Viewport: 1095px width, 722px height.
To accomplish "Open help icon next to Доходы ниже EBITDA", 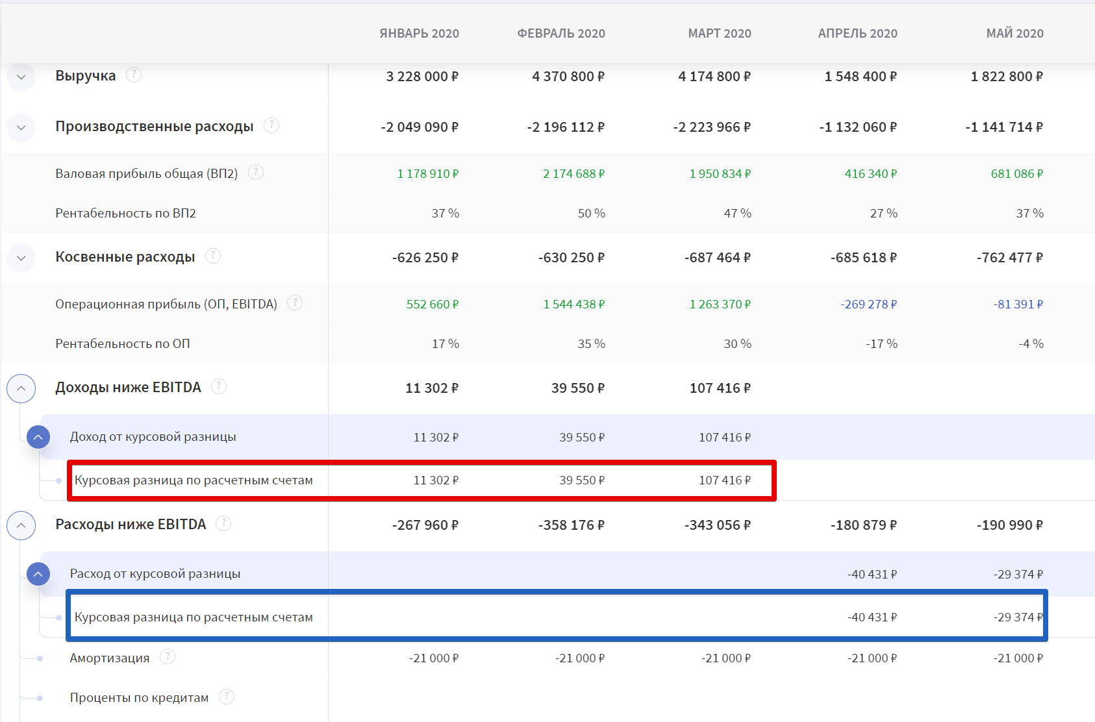I will (x=220, y=386).
